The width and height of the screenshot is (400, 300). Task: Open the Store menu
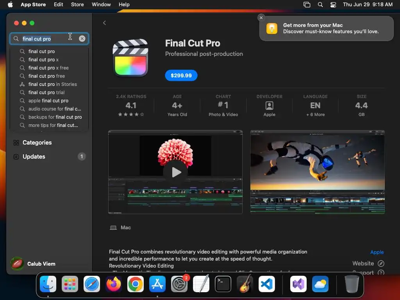77,4
